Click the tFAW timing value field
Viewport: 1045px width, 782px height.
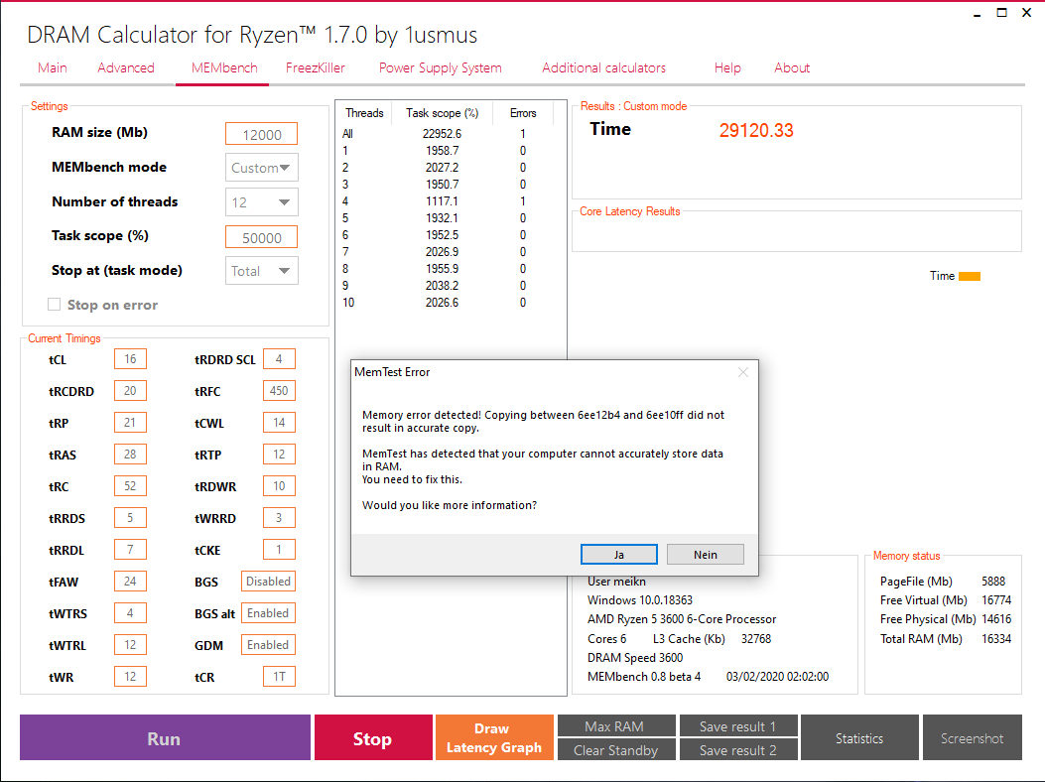[130, 582]
